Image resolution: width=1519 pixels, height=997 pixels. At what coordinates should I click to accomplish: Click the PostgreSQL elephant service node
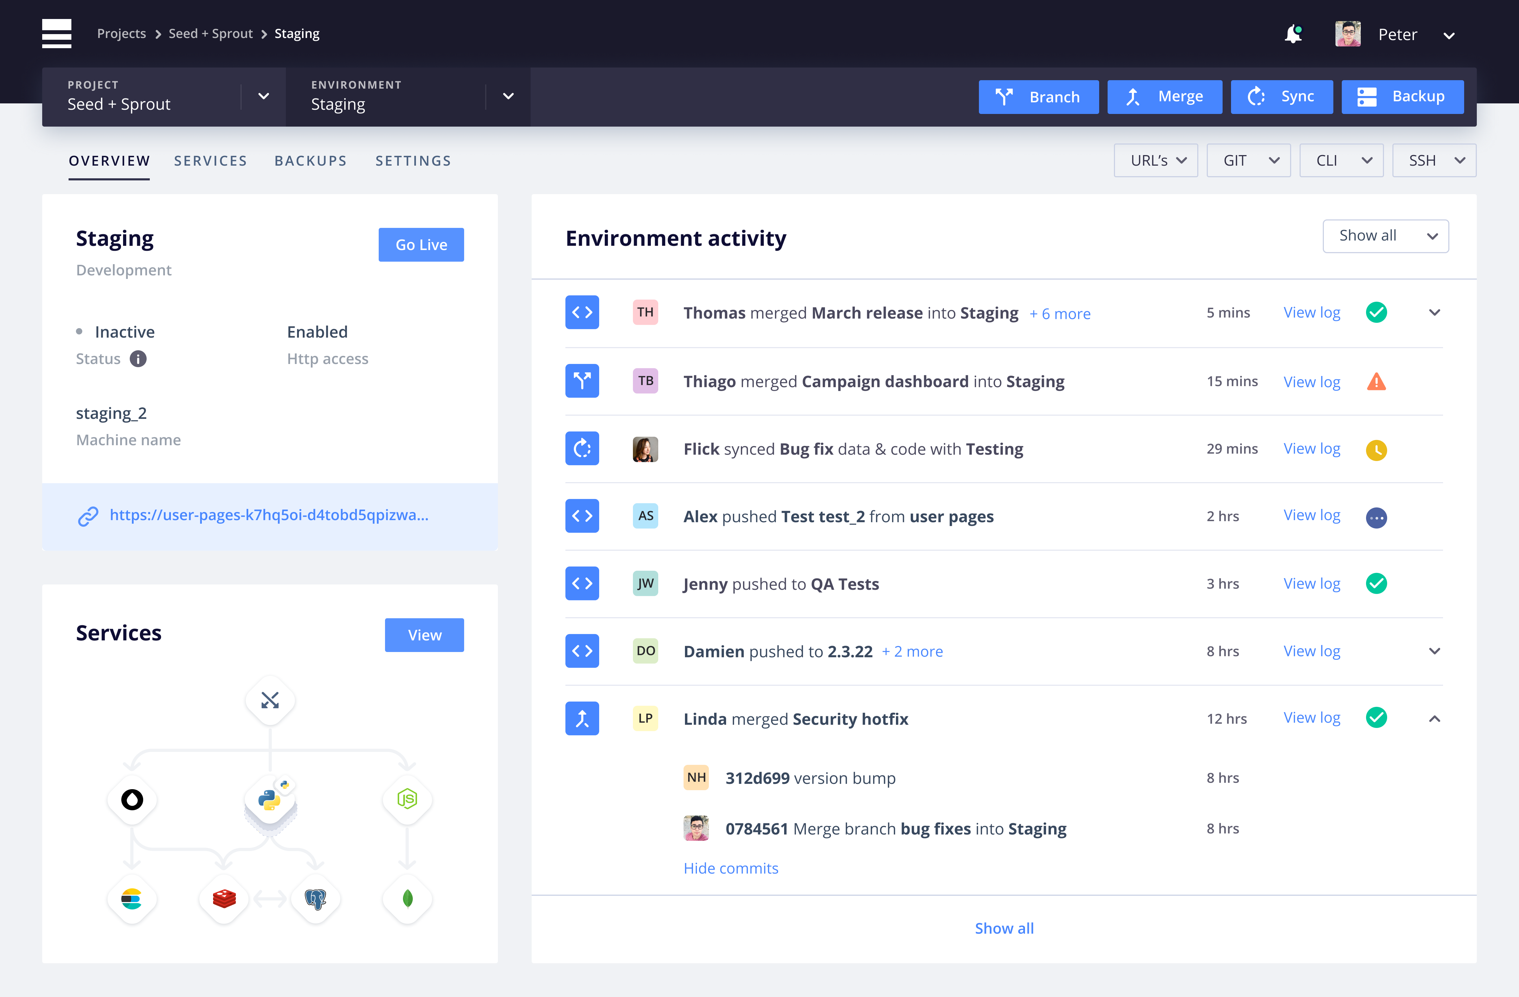click(x=315, y=899)
